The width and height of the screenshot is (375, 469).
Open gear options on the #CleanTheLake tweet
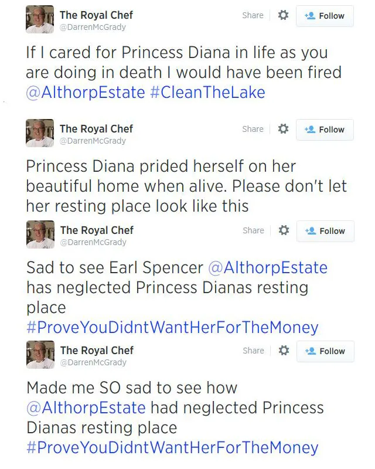(283, 16)
